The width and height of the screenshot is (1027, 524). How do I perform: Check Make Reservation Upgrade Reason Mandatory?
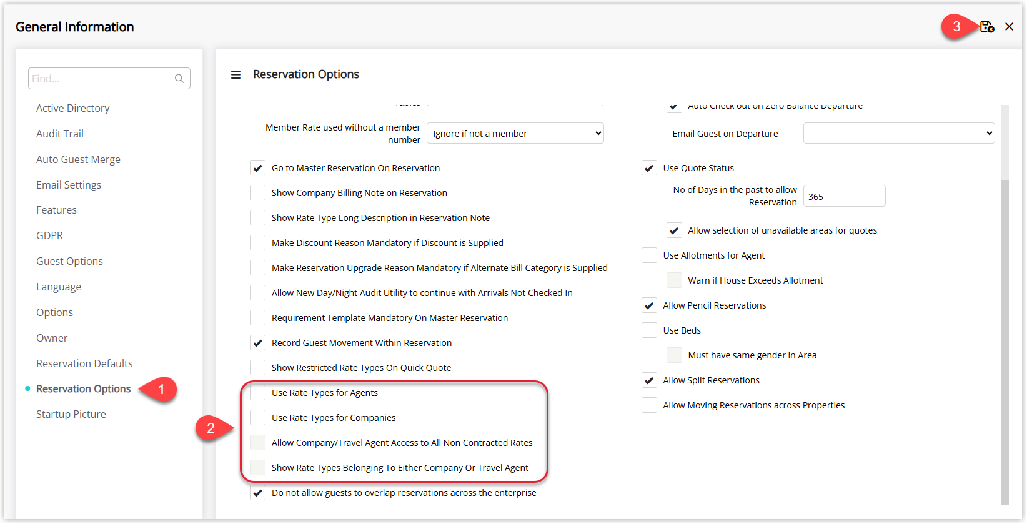tap(257, 268)
